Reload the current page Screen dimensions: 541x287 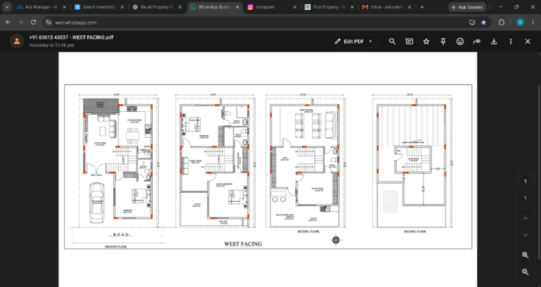click(x=33, y=22)
